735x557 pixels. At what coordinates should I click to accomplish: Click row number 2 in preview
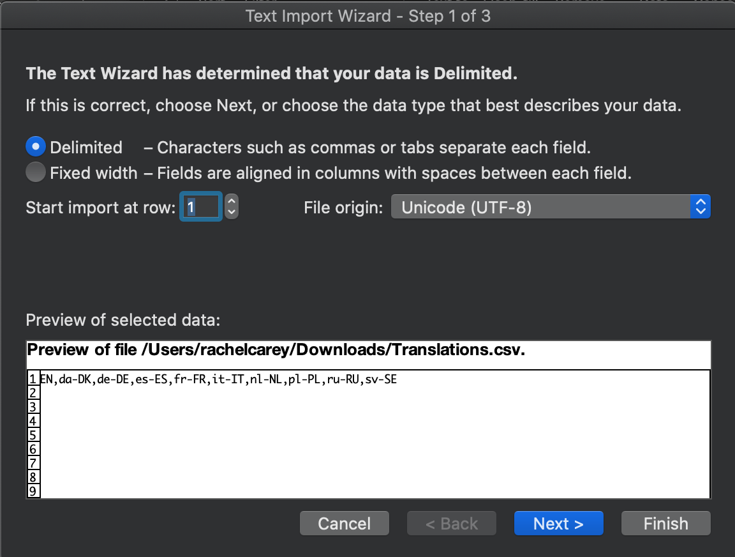[x=33, y=393]
